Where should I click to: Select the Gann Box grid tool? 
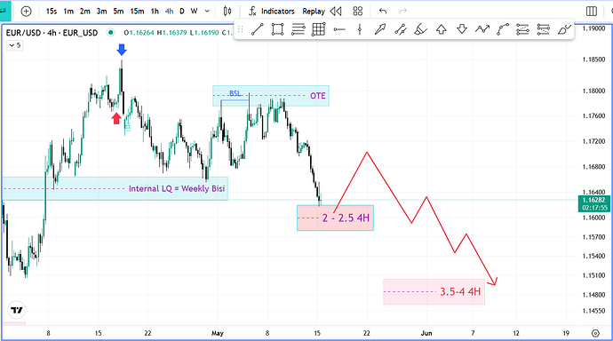[319, 29]
